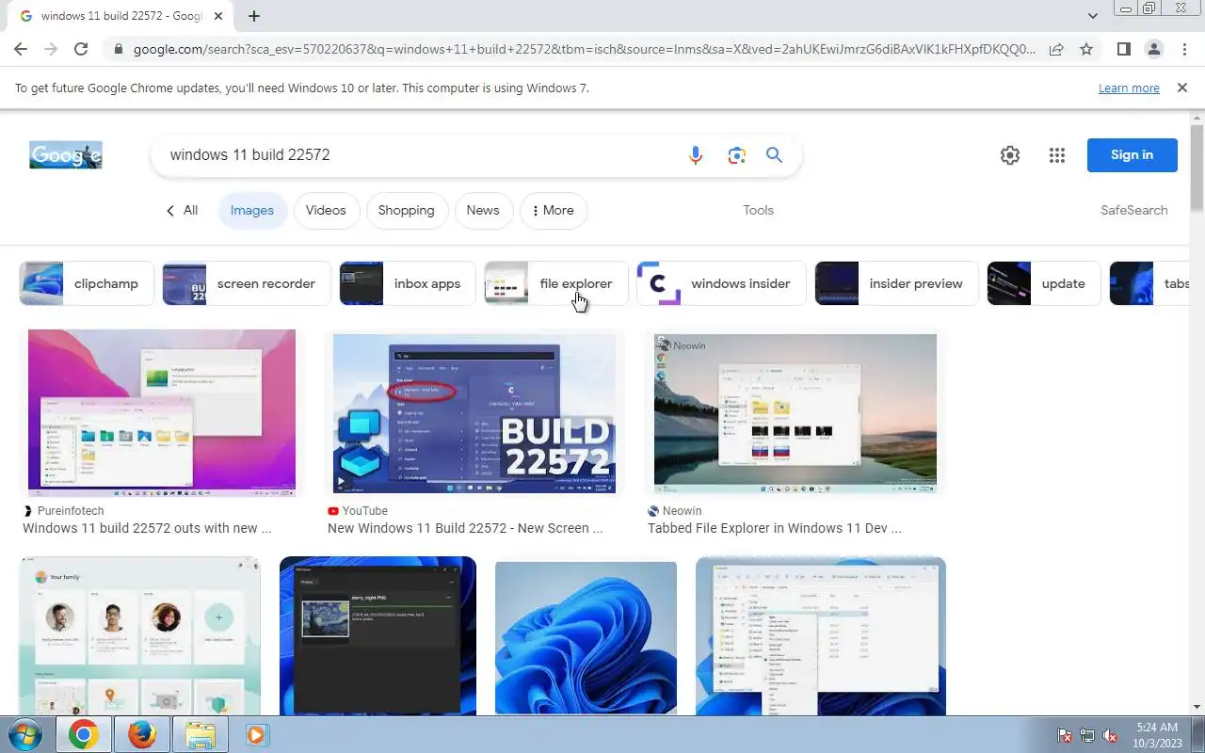Open the Tools filter options

pyautogui.click(x=758, y=211)
